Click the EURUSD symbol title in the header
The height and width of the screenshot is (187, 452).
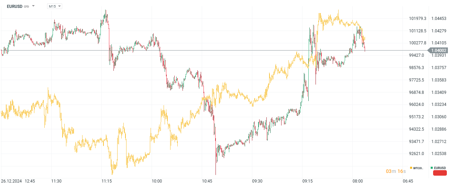coord(14,6)
